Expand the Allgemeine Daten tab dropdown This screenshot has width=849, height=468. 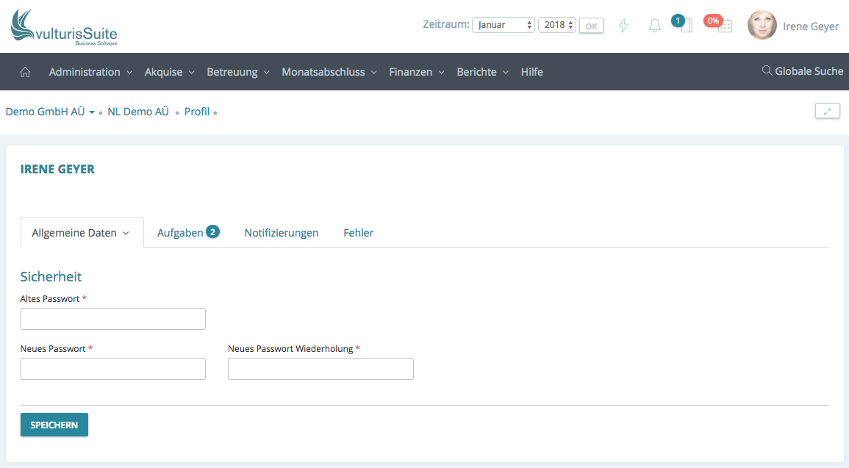point(82,233)
